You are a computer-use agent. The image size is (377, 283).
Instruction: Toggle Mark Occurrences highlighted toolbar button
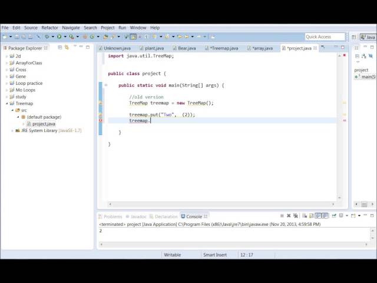pyautogui.click(x=133, y=37)
